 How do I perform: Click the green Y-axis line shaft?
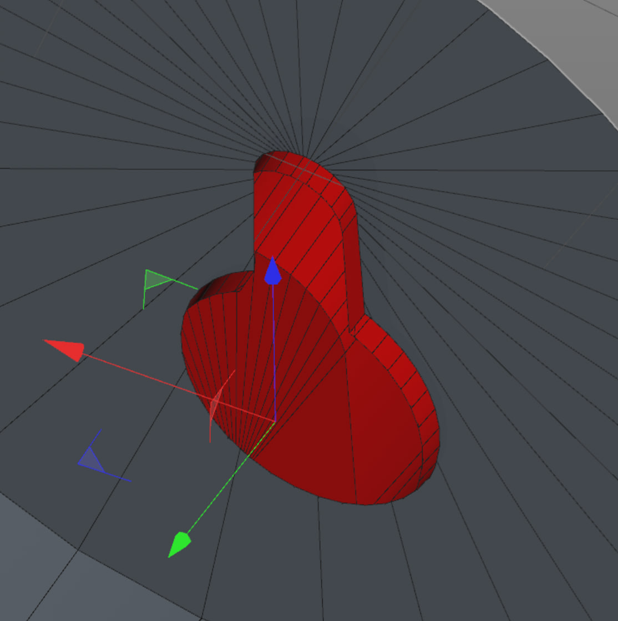[x=231, y=478]
